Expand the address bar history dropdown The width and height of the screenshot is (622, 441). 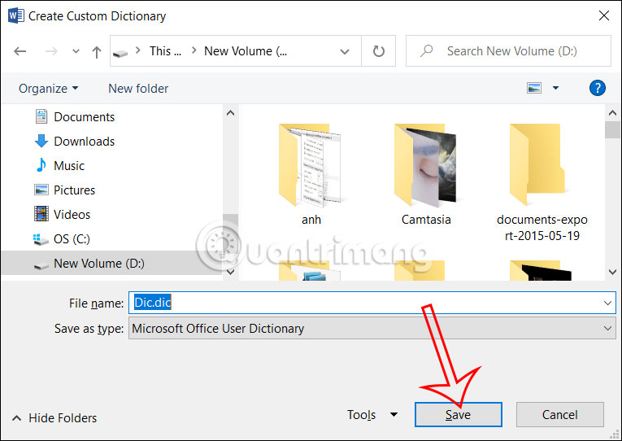pos(345,51)
